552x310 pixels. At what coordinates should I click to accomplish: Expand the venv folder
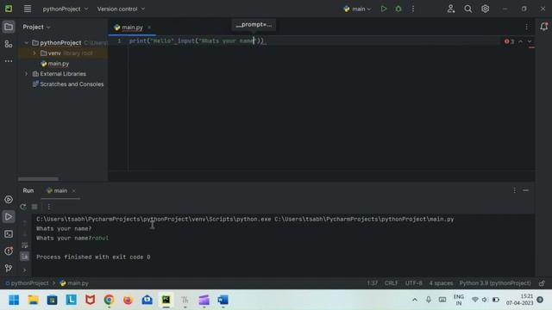34,53
